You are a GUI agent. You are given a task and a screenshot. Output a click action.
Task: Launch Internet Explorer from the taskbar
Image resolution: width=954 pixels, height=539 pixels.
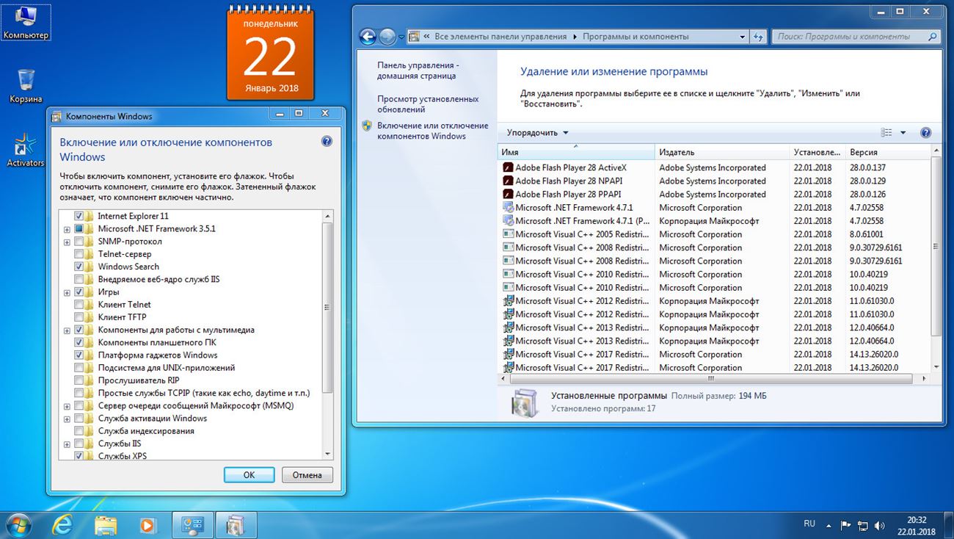[63, 525]
